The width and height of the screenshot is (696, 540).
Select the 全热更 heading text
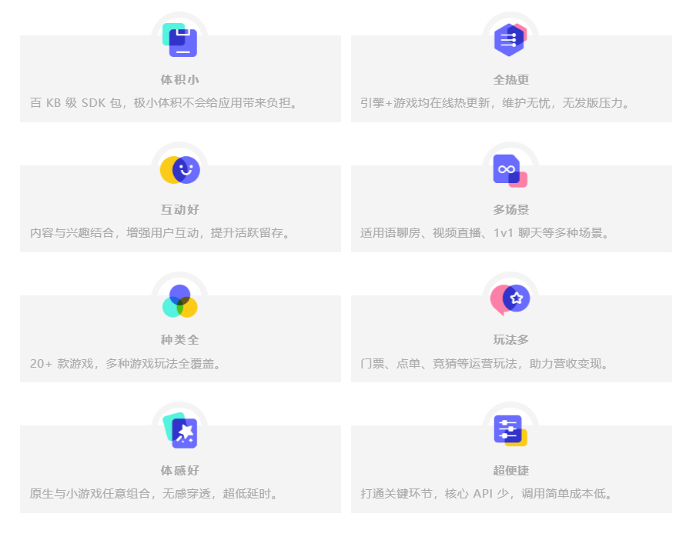click(511, 80)
